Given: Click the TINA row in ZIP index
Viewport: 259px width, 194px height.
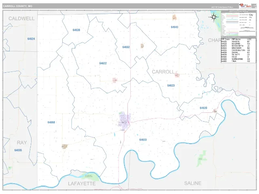Looking at the screenshot, I should pos(236,61).
